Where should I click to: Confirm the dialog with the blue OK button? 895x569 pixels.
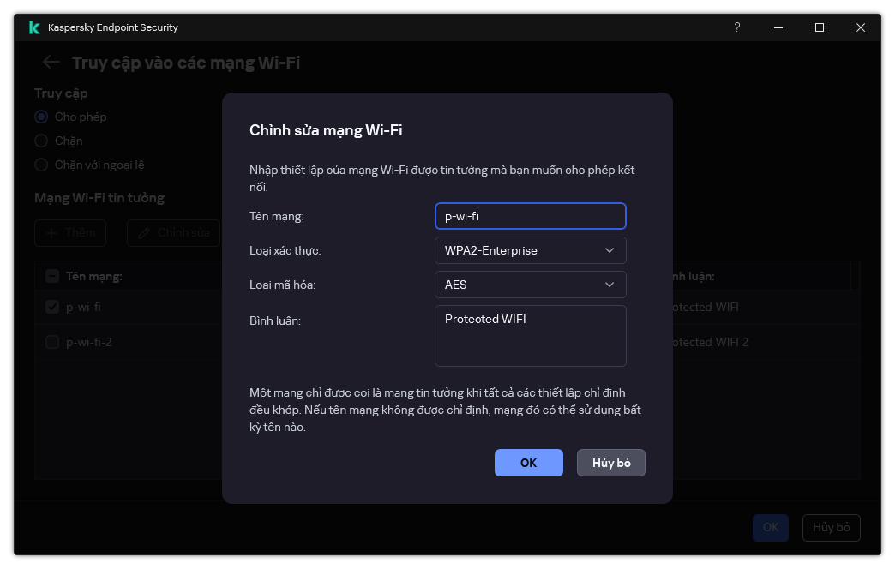tap(528, 463)
